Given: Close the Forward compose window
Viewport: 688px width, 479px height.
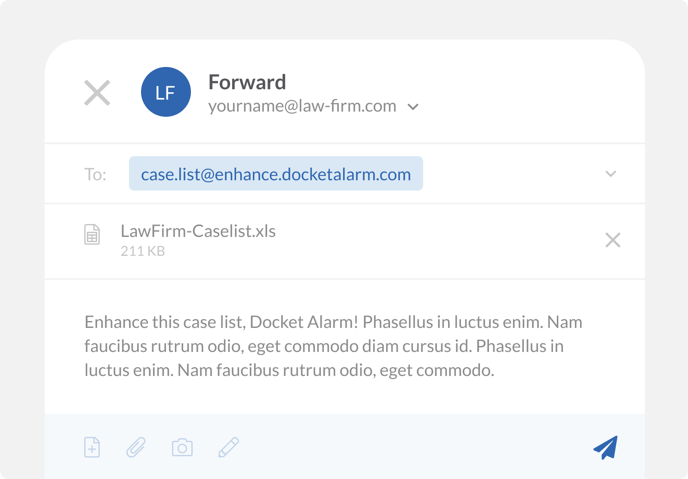Looking at the screenshot, I should pyautogui.click(x=97, y=93).
